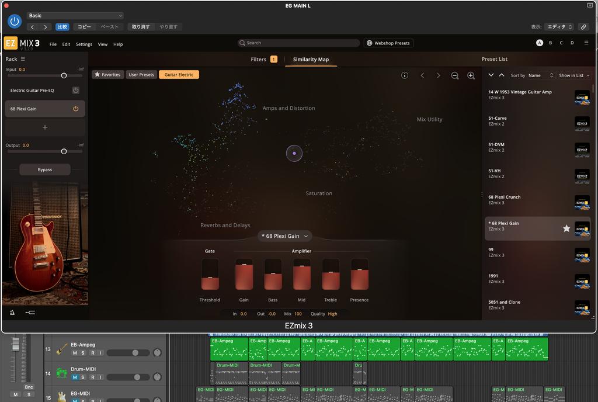Toggle the Favorites filter
This screenshot has width=598, height=402.
(x=107, y=75)
